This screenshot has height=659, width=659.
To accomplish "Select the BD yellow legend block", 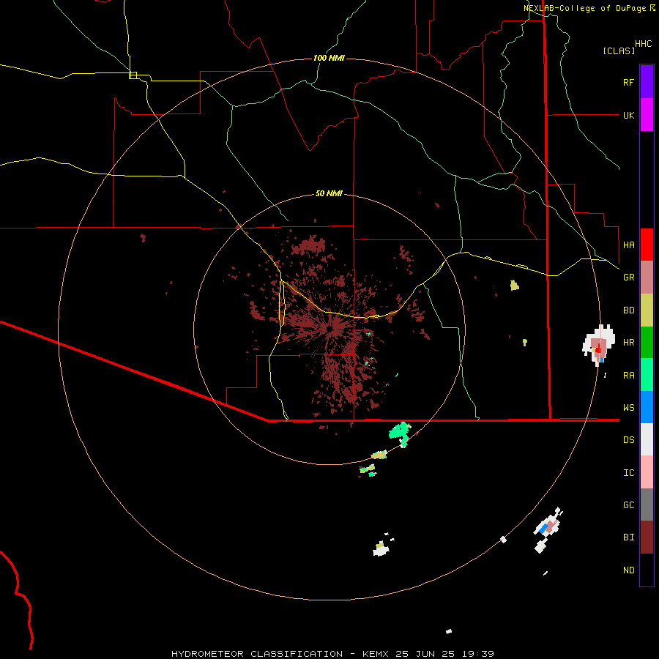I will [647, 310].
